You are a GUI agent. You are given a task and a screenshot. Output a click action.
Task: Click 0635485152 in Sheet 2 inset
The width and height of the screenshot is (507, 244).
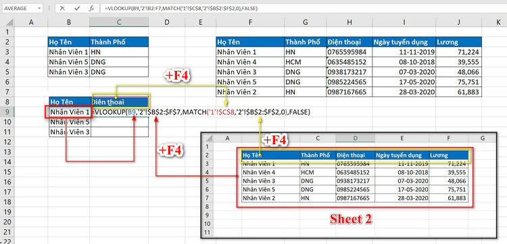[x=356, y=172]
